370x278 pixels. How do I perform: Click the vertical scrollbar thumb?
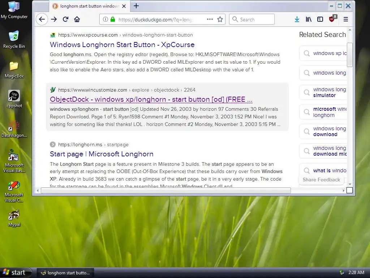coord(350,55)
